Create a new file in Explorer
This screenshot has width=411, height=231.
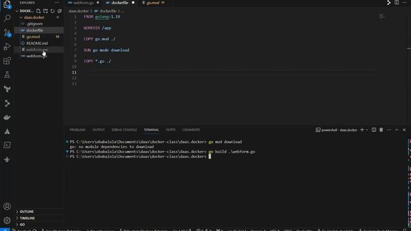pos(39,11)
